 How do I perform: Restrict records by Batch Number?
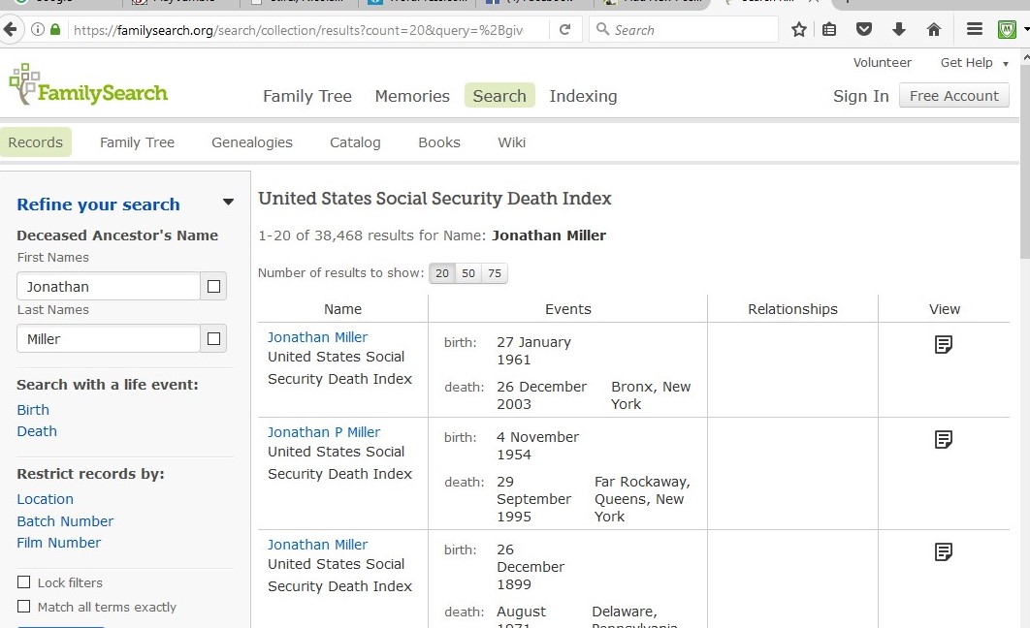[65, 521]
